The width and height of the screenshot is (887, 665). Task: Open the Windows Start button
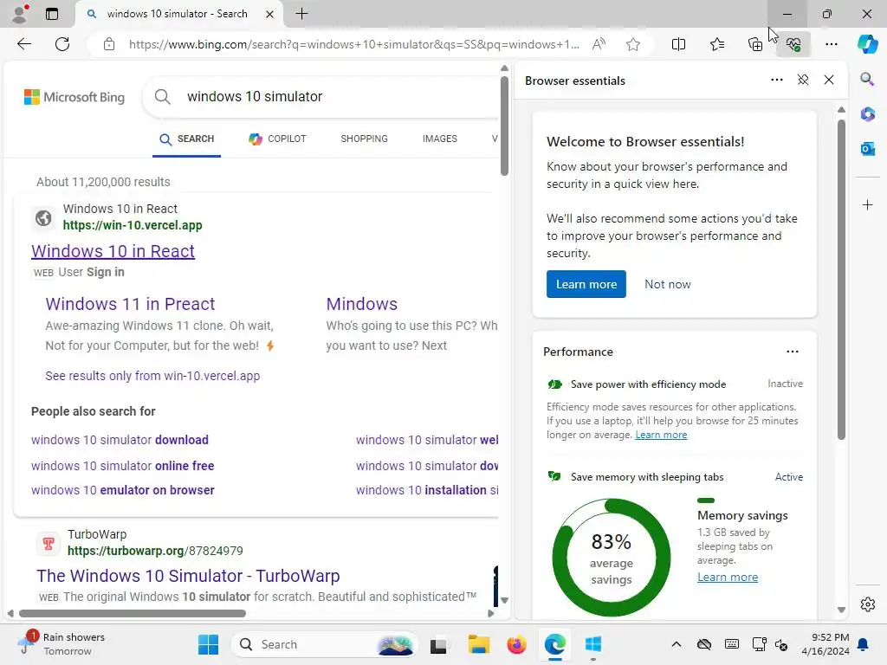pyautogui.click(x=208, y=644)
